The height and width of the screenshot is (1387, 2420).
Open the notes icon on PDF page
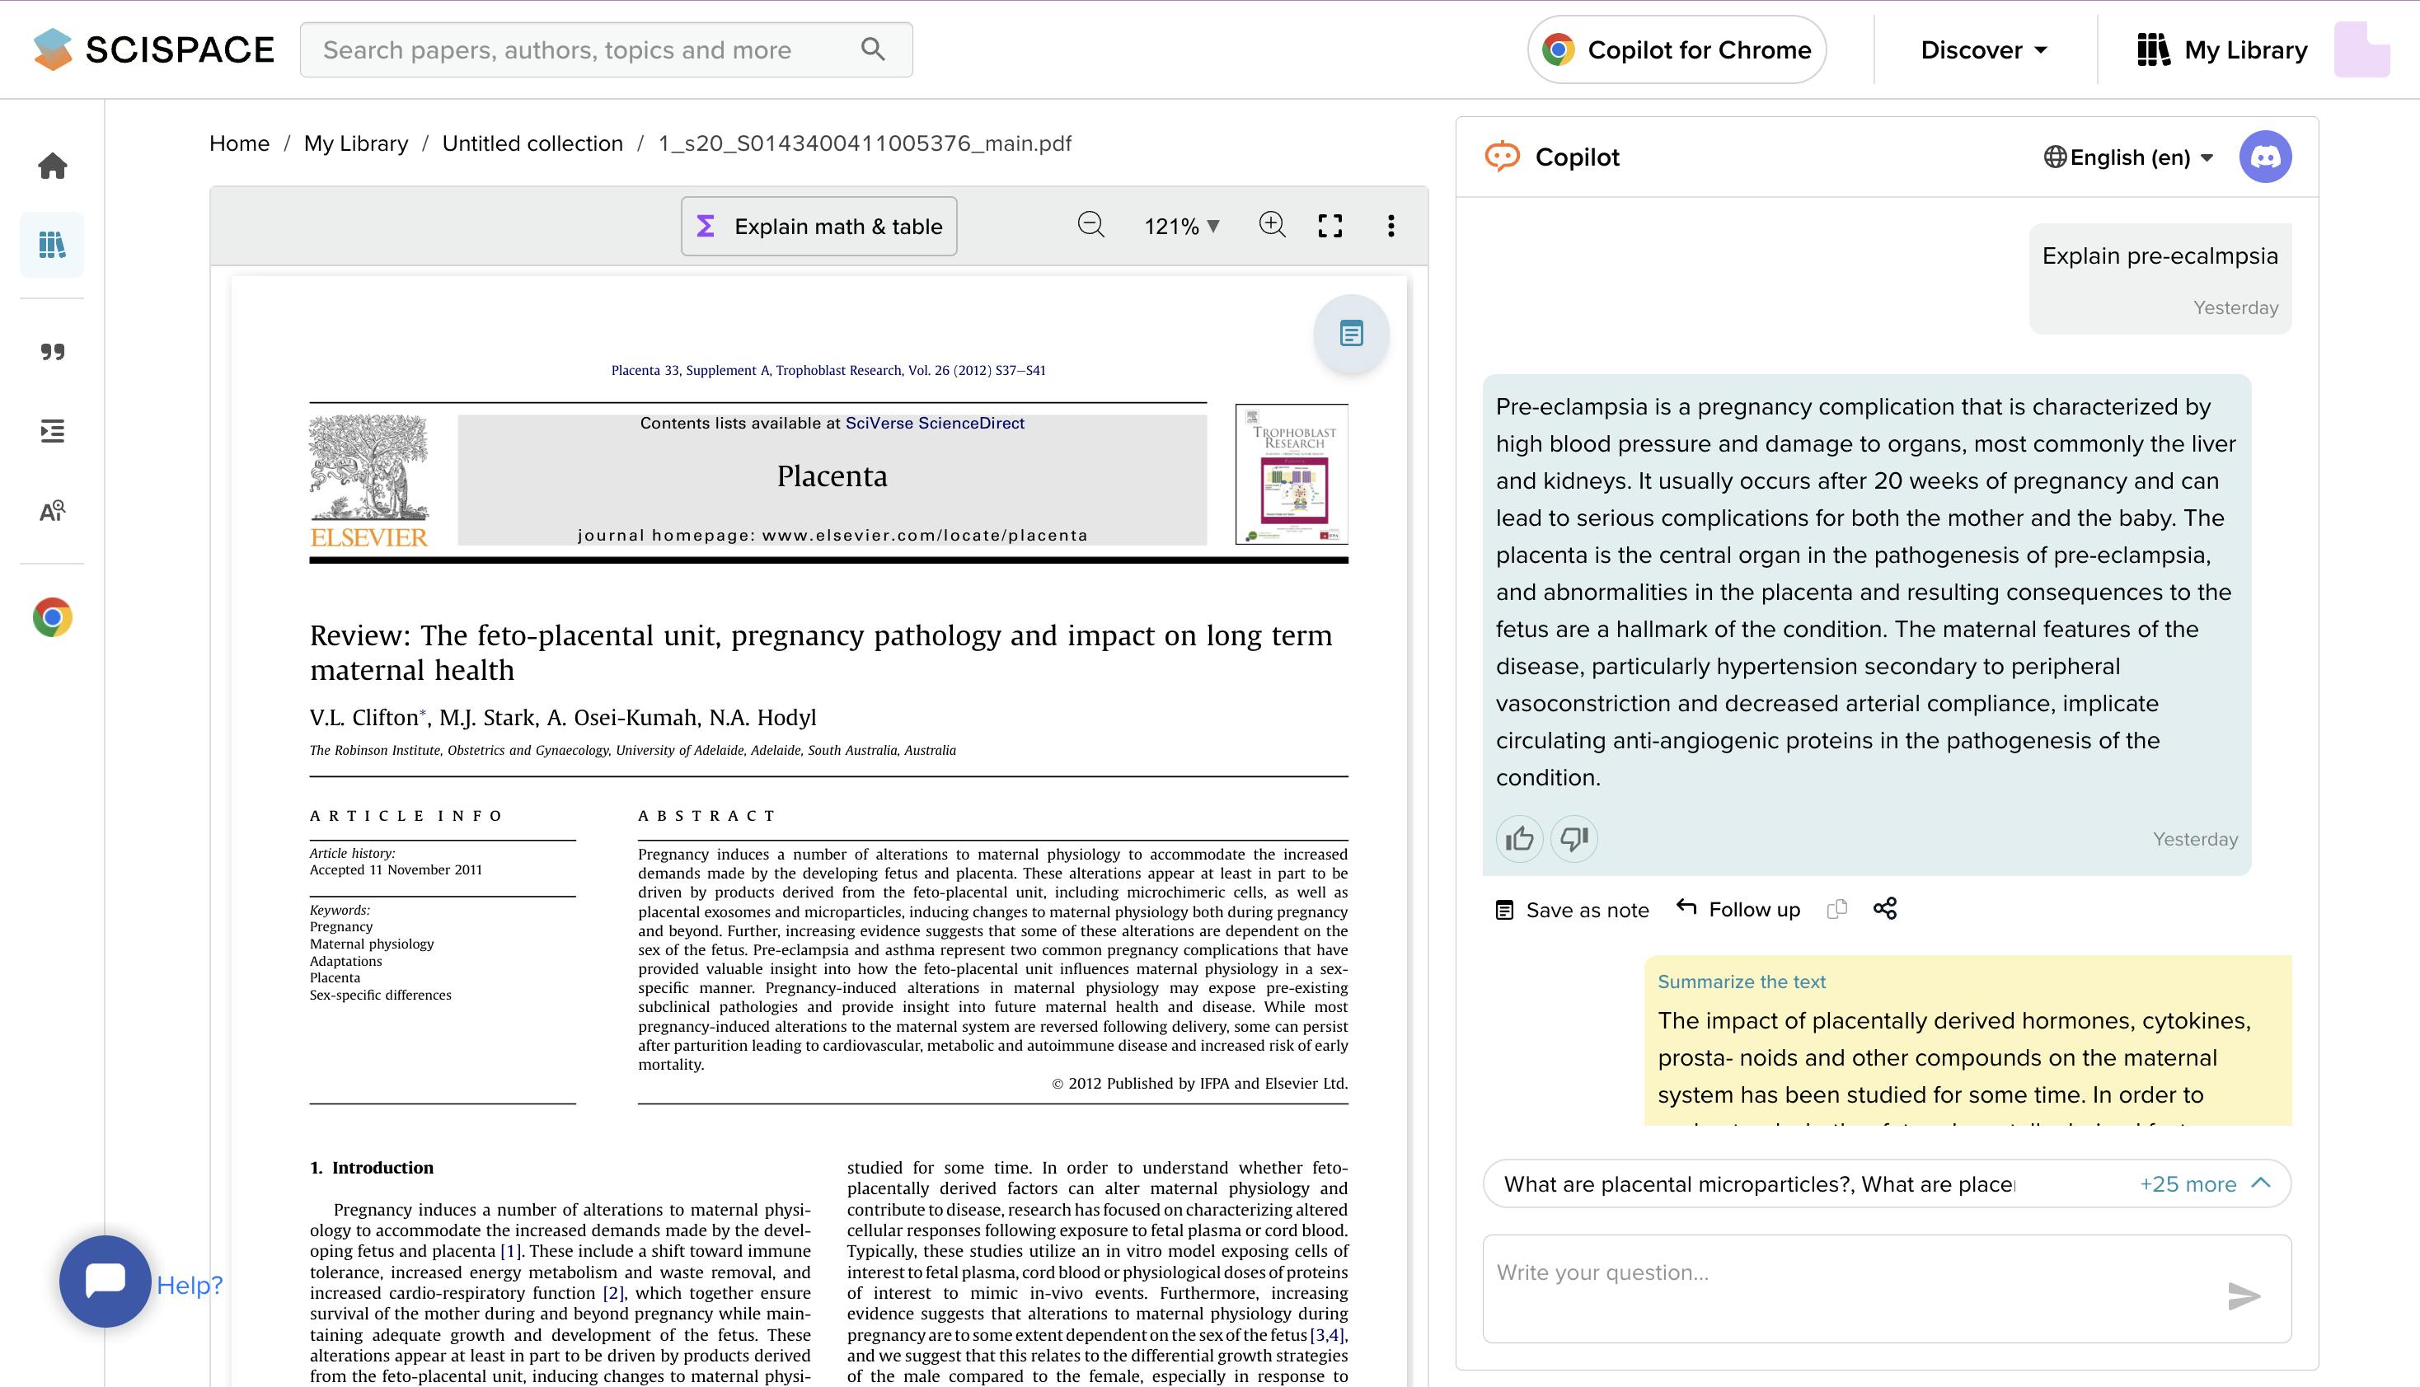[1351, 335]
